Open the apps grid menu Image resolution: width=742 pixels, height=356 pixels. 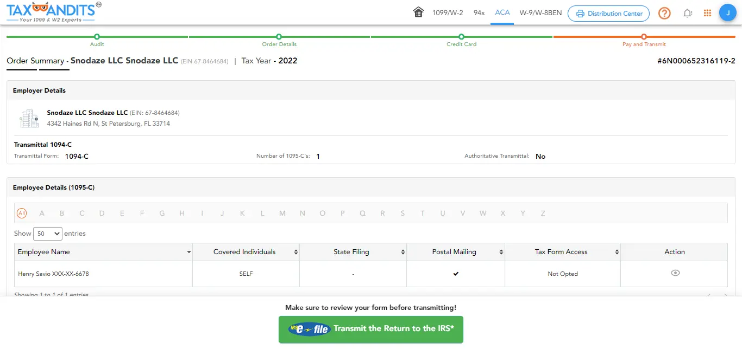point(707,13)
